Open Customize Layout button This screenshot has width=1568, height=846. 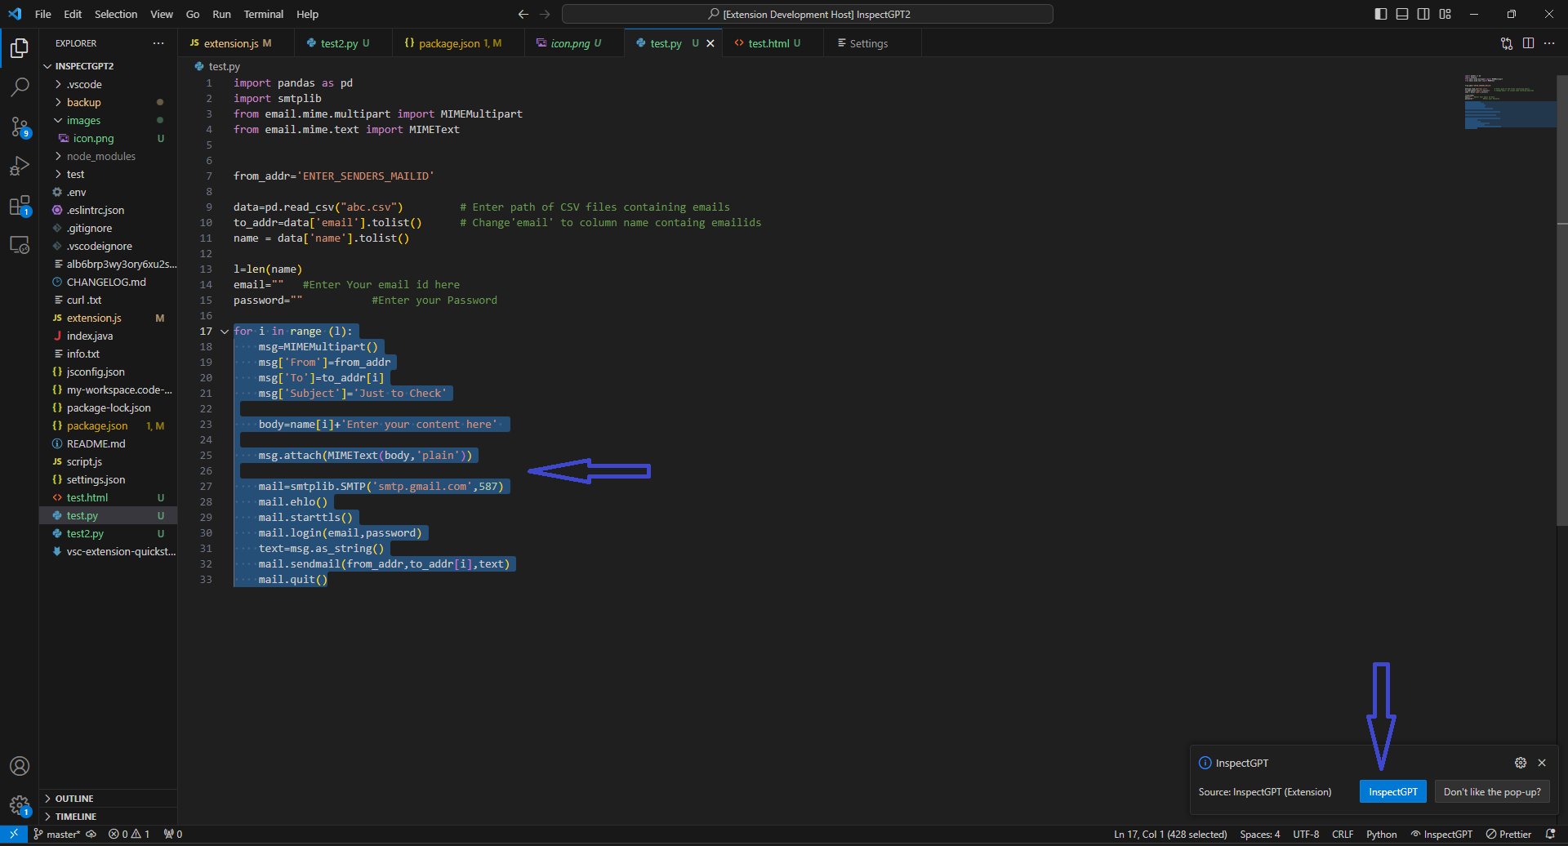tap(1445, 14)
